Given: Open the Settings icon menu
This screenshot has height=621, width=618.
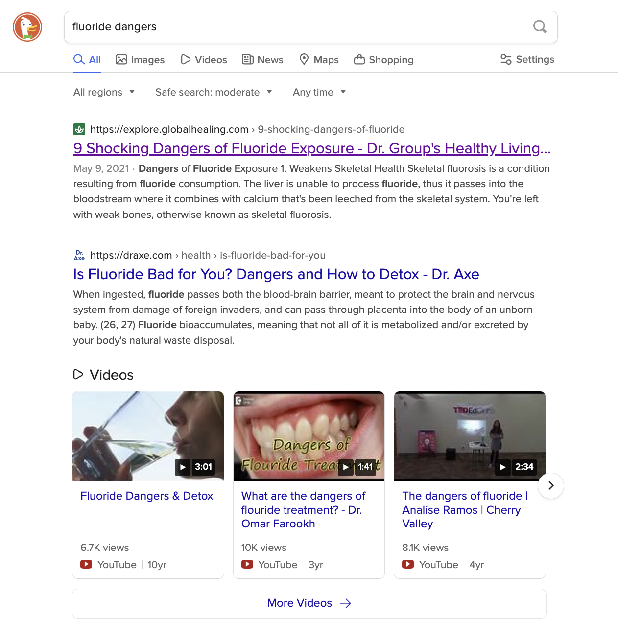Looking at the screenshot, I should (x=527, y=59).
